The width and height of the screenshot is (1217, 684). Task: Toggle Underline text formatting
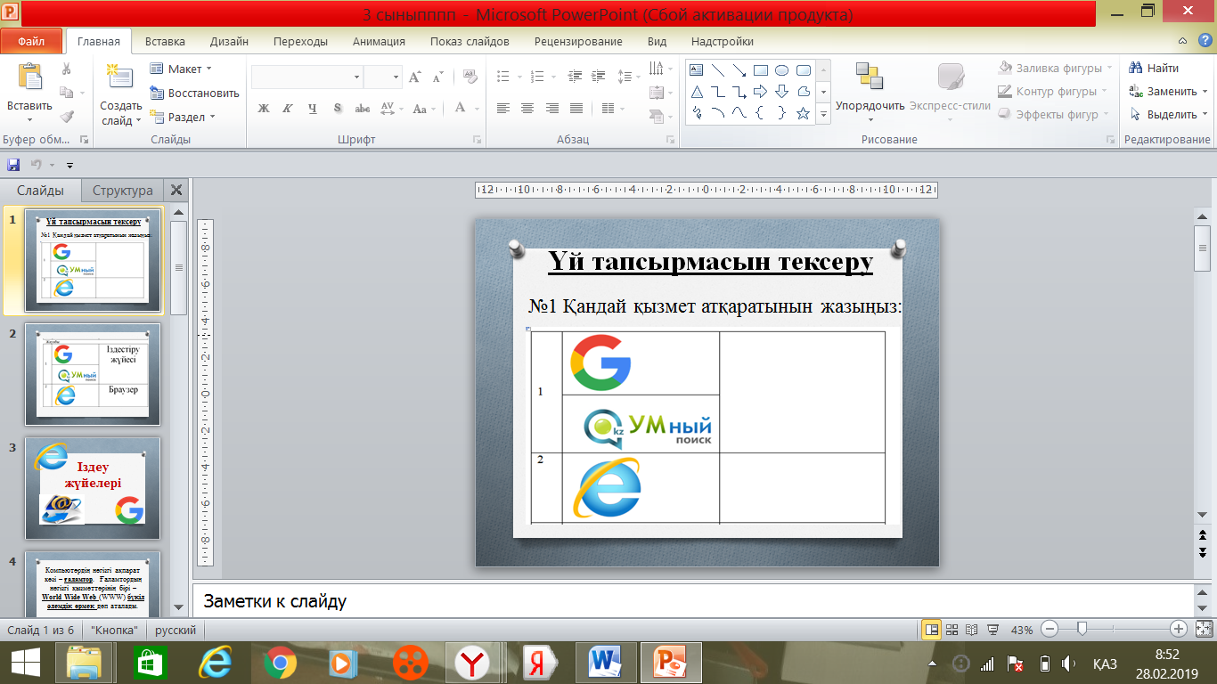click(x=313, y=109)
